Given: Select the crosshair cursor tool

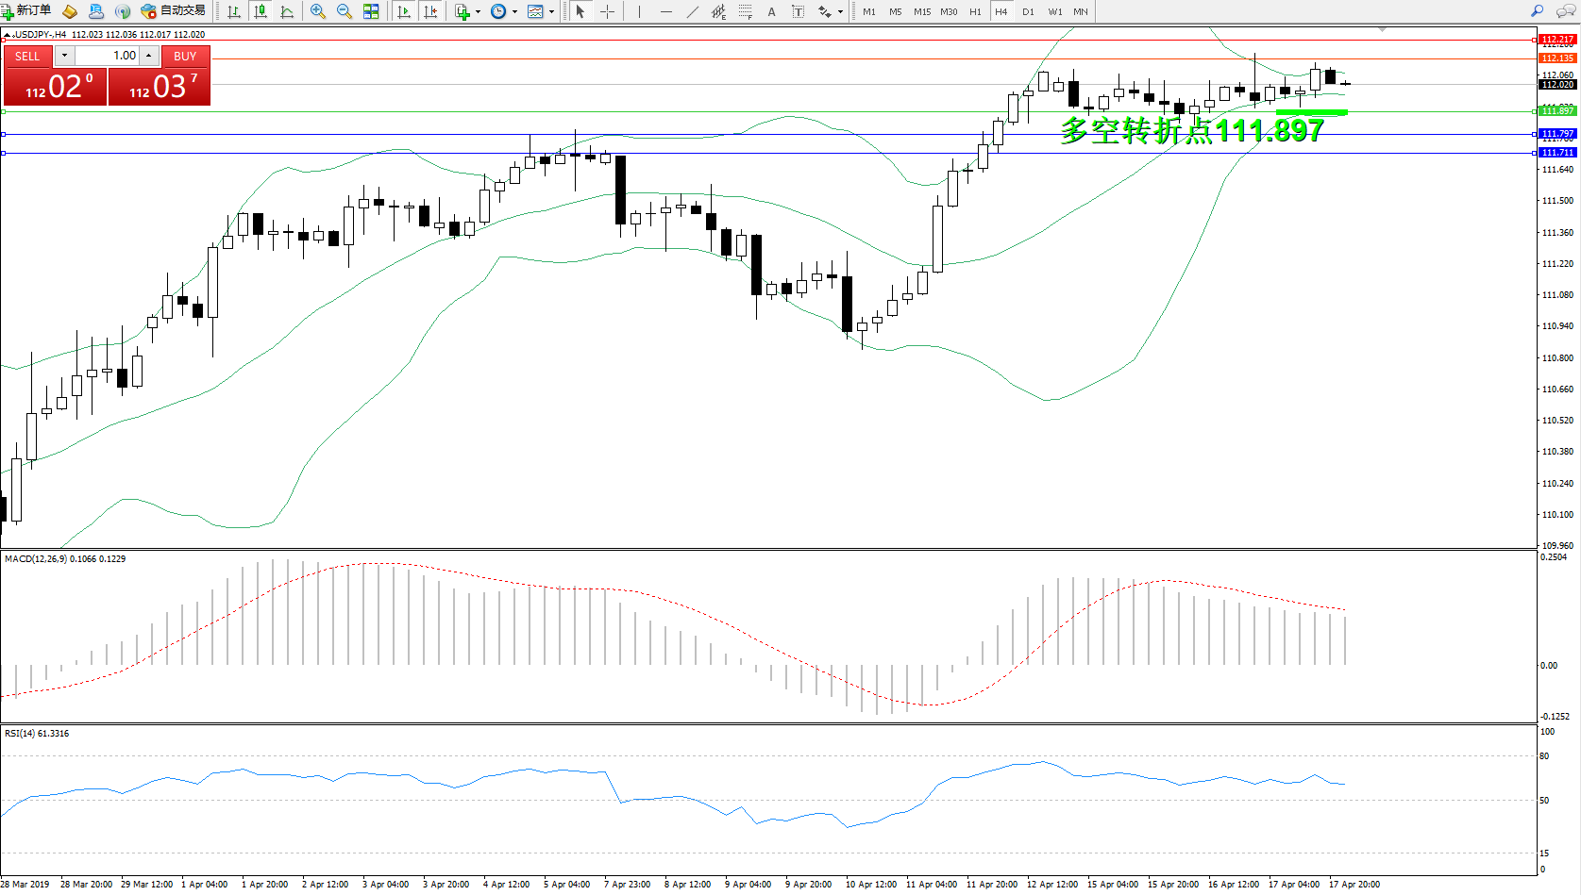Looking at the screenshot, I should pos(608,11).
